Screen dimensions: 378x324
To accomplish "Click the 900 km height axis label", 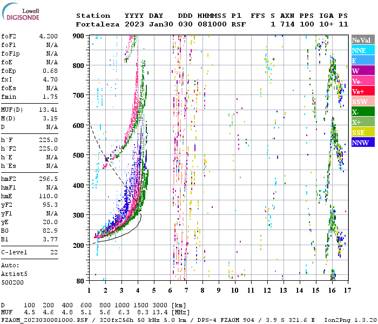I will [x=78, y=36].
